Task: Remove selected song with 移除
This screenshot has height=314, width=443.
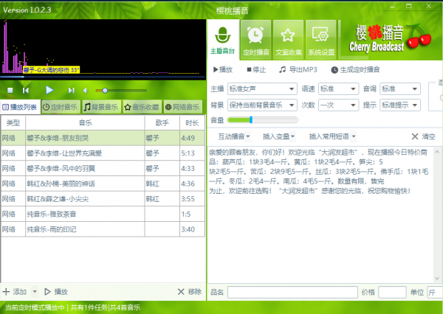Action: pos(190,292)
